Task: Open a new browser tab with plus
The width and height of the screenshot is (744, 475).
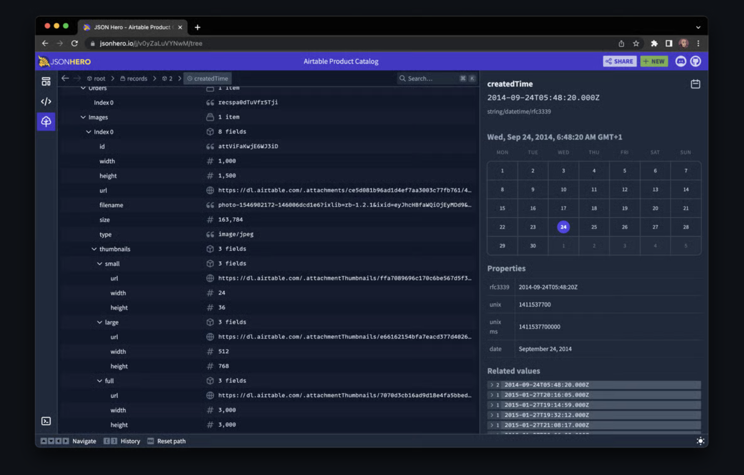Action: coord(197,27)
